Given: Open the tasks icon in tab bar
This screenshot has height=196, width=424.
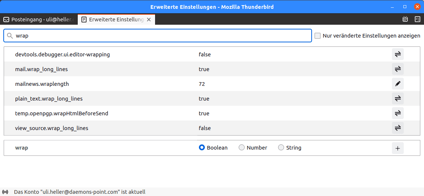Looking at the screenshot, I should (417, 19).
